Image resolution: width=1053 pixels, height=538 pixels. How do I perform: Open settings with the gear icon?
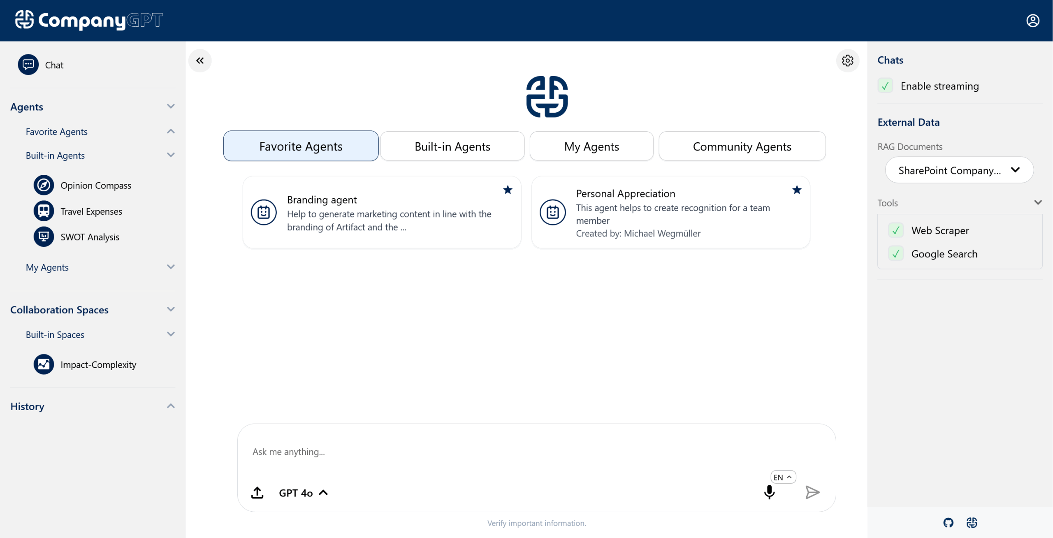847,61
